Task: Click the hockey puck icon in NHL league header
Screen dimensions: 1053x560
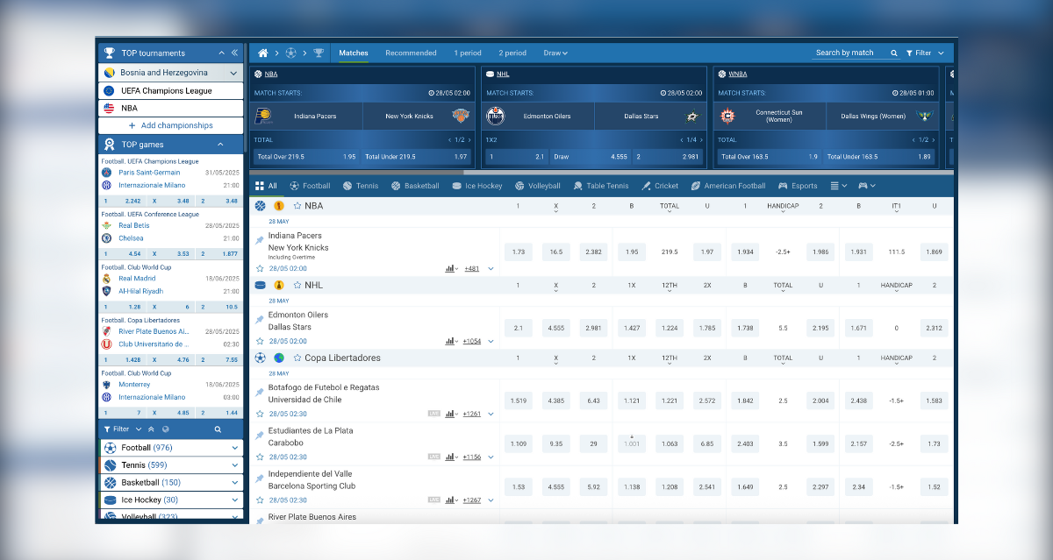Action: (x=260, y=285)
